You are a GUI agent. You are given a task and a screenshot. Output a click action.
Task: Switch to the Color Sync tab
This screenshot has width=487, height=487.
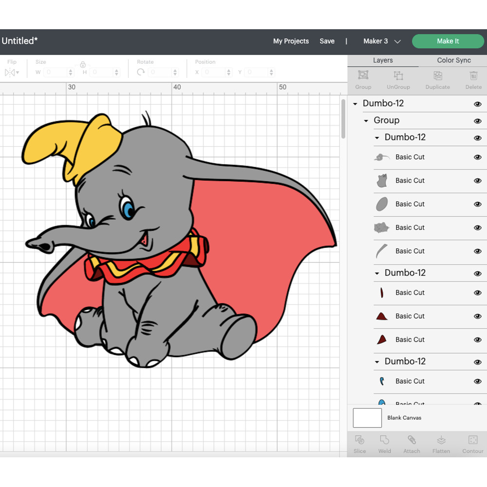tap(454, 60)
